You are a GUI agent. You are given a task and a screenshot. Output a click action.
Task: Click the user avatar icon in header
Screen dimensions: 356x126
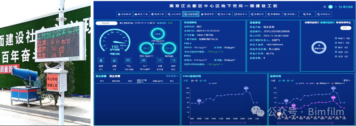tap(331, 7)
